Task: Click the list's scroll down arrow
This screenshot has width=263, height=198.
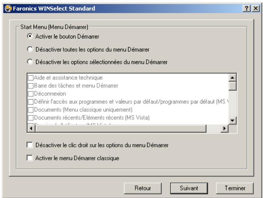Action: pyautogui.click(x=232, y=120)
